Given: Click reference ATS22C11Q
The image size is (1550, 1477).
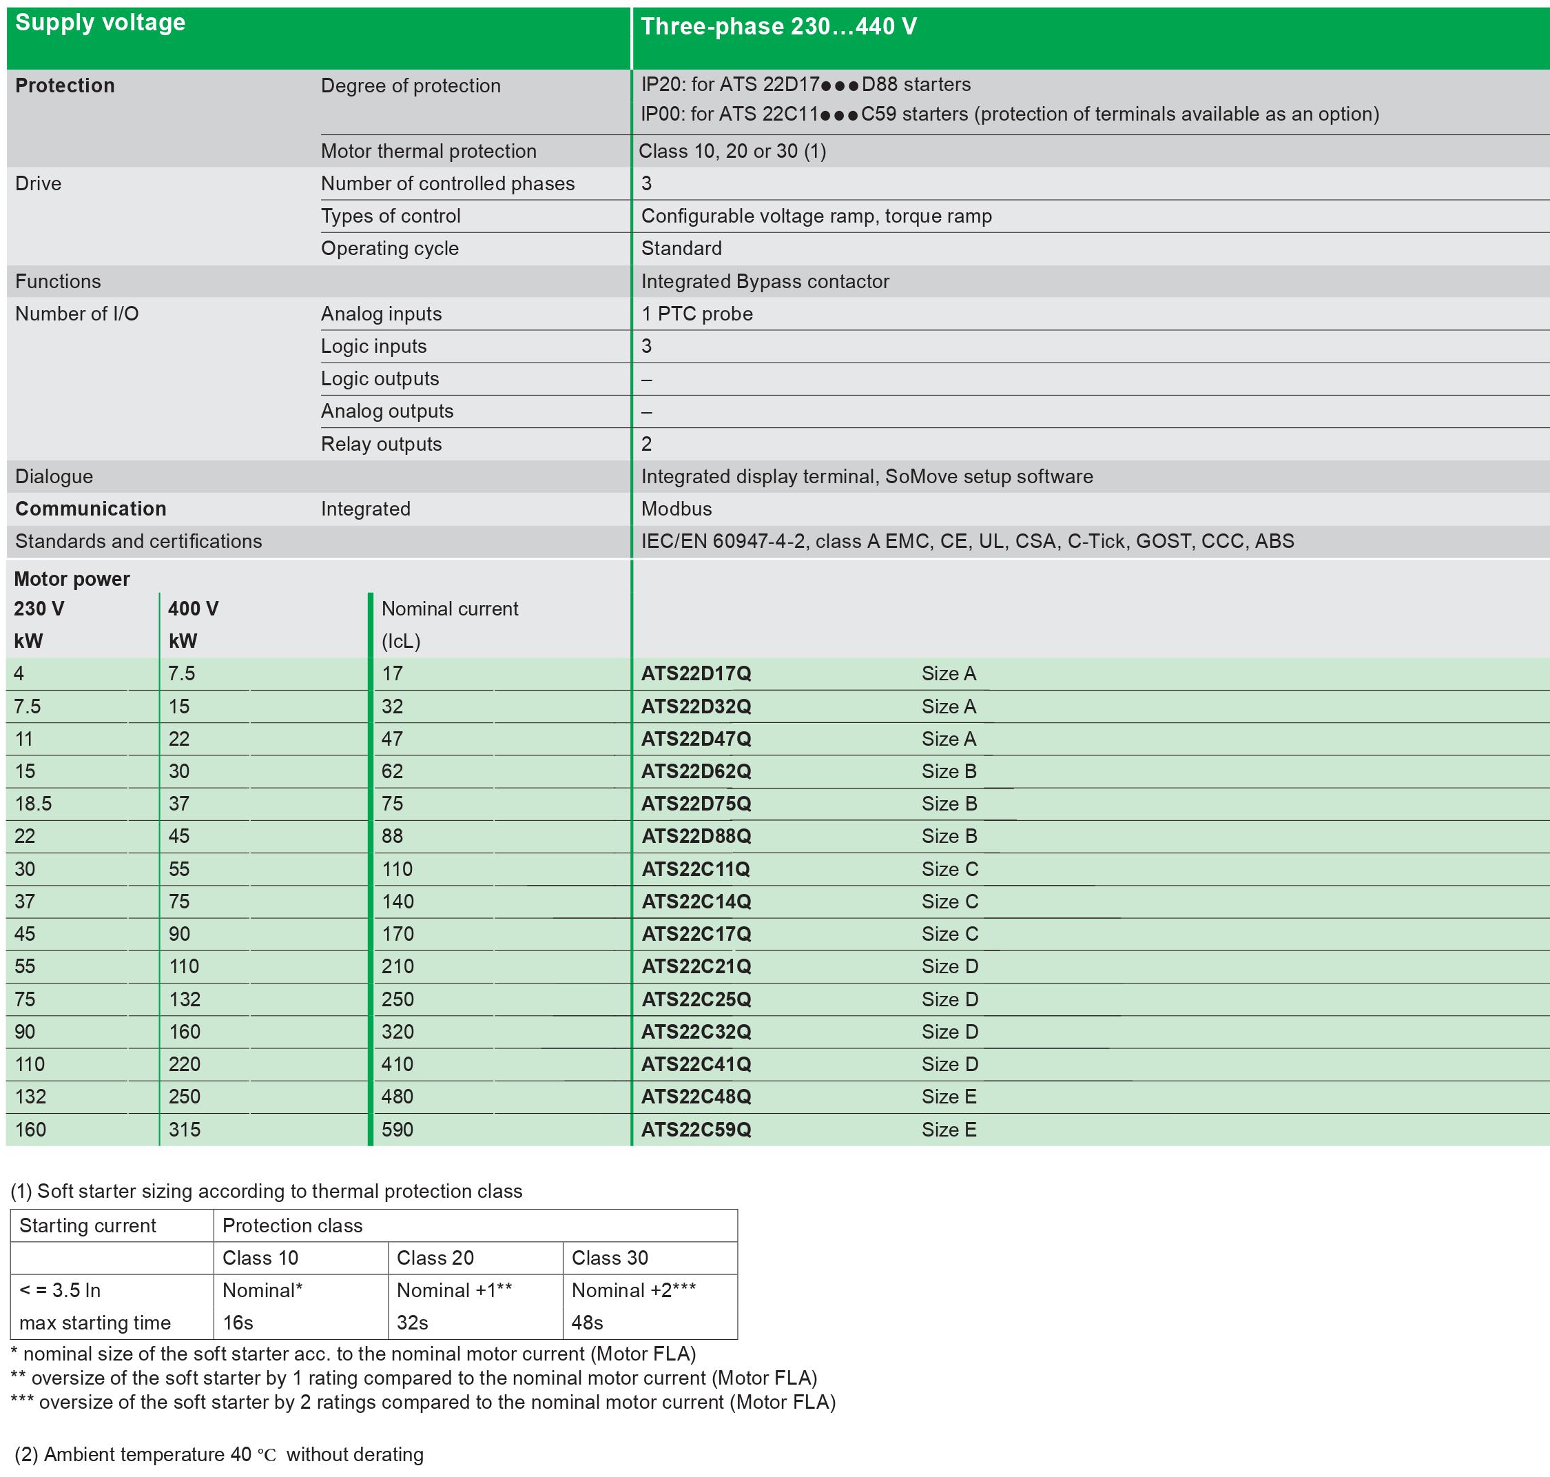Looking at the screenshot, I should point(696,869).
